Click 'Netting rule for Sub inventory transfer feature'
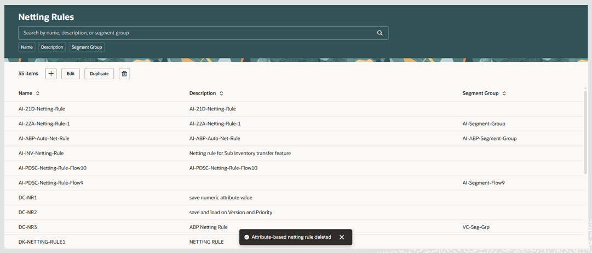This screenshot has width=592, height=253. click(240, 153)
